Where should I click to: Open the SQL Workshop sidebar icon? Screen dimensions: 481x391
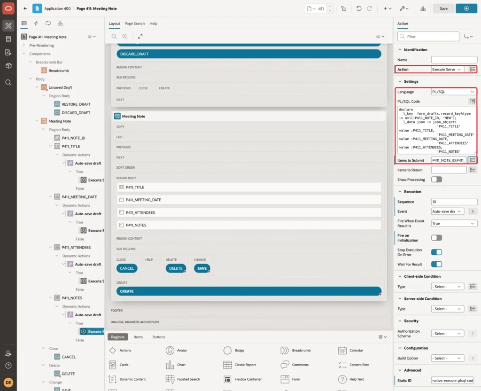click(x=8, y=39)
